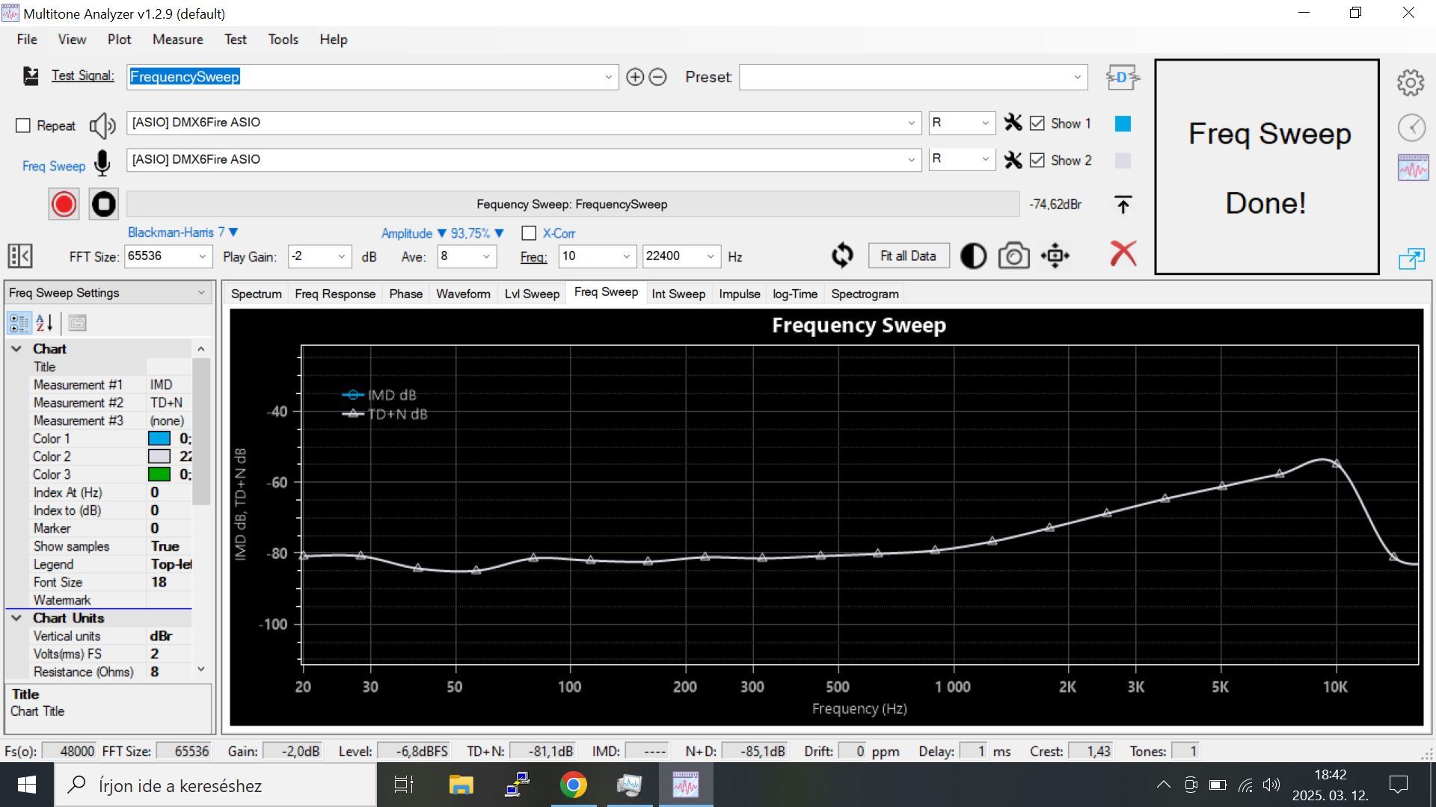This screenshot has width=1436, height=807.
Task: Click the camera screenshot icon
Action: point(1013,256)
